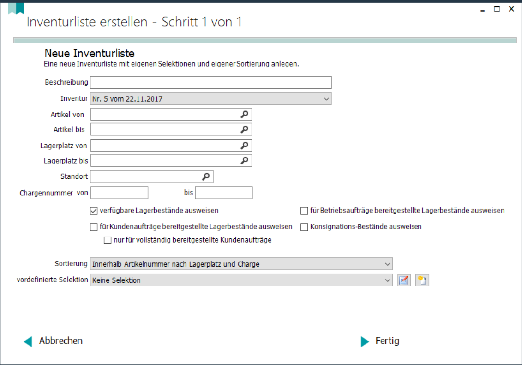Create new predefined selection icon
Screen dimensions: 522x365
[x=422, y=280]
